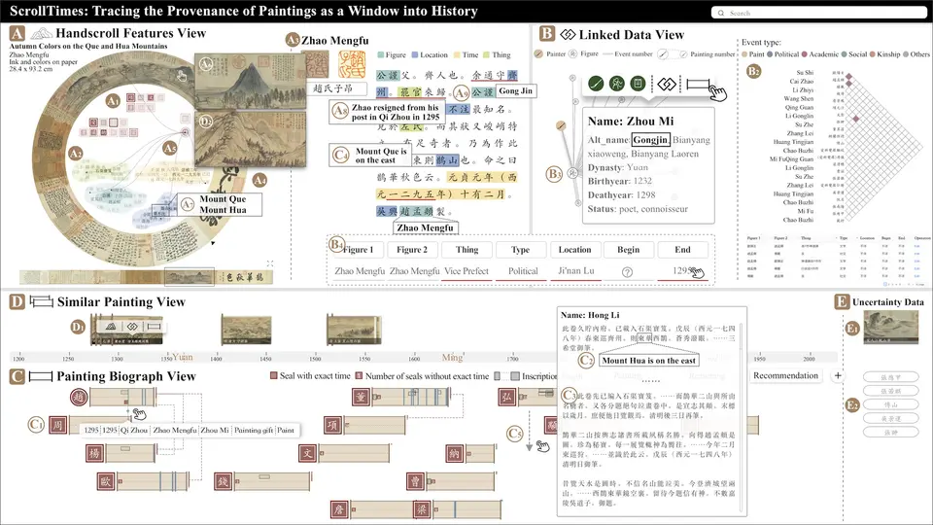The height and width of the screenshot is (525, 933).
Task: Click the expand icon below the circular handscroll
Action: point(270,263)
